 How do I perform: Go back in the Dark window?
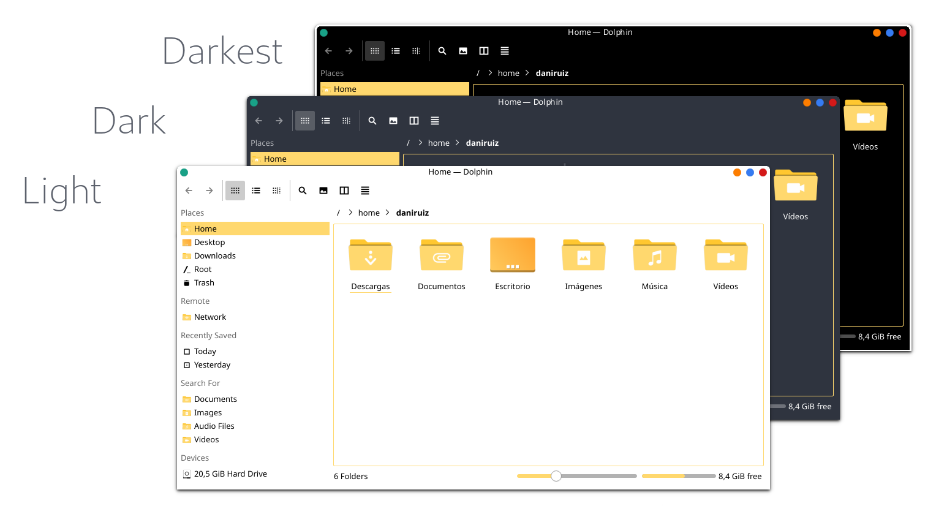coord(259,121)
